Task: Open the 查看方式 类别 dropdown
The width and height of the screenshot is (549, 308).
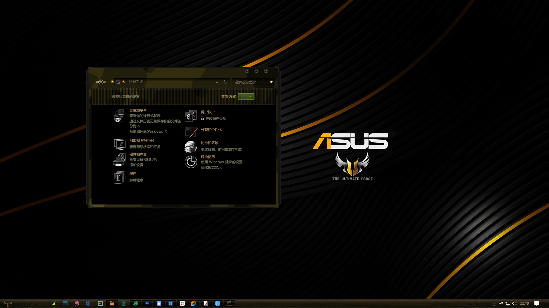Action: click(x=246, y=97)
